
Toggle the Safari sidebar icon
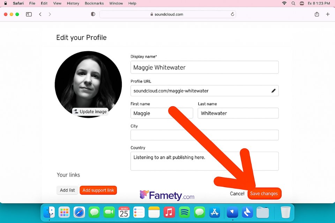click(x=29, y=14)
